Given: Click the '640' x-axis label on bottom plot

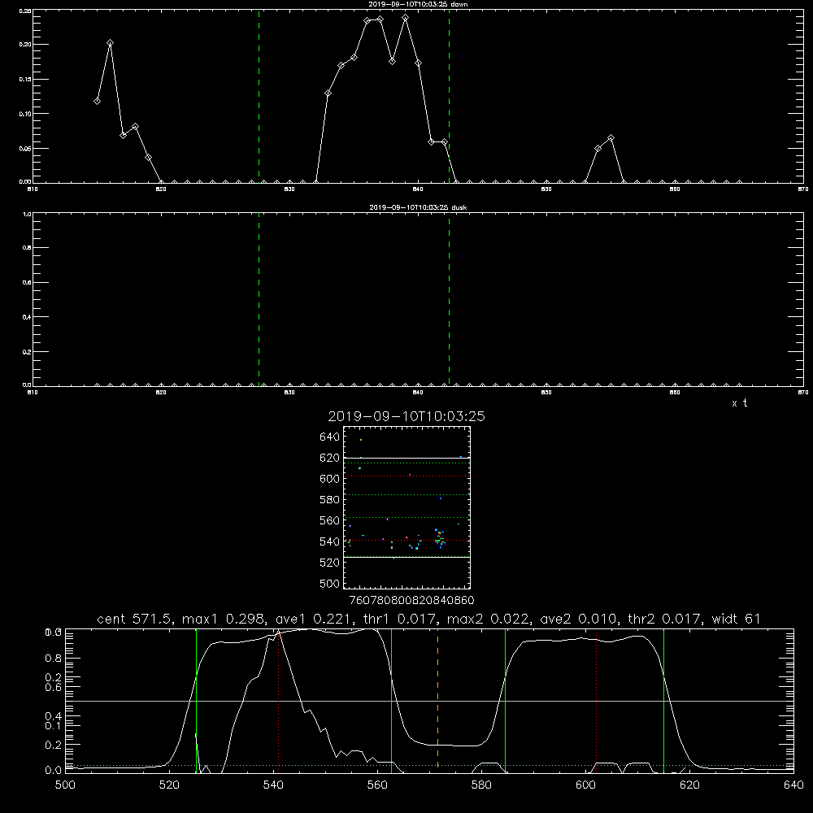Looking at the screenshot, I should pos(793,785).
